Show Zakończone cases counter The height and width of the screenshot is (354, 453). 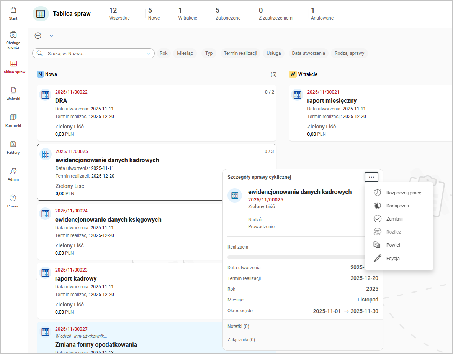(x=228, y=14)
